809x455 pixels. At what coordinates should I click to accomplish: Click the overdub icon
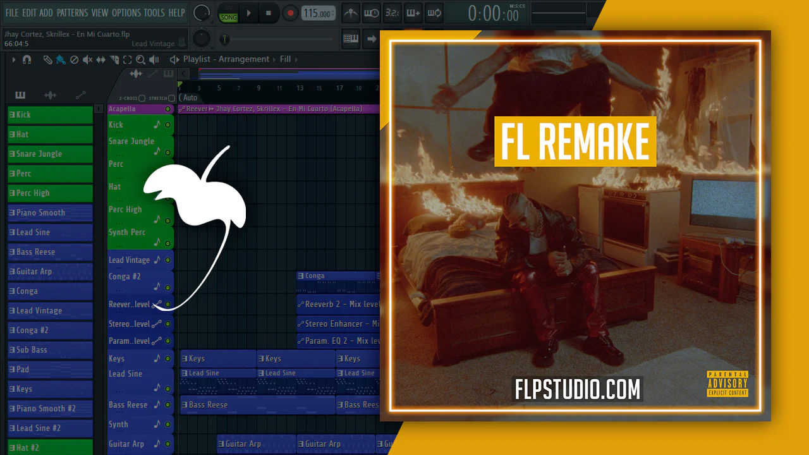[413, 13]
